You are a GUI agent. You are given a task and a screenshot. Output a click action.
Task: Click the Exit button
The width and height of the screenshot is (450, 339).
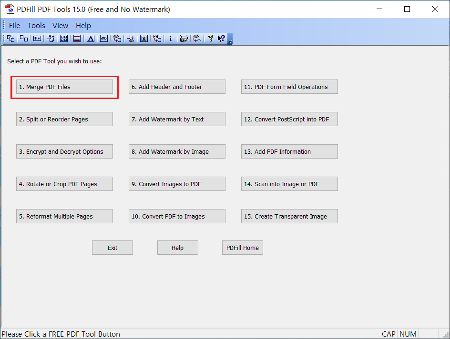112,248
